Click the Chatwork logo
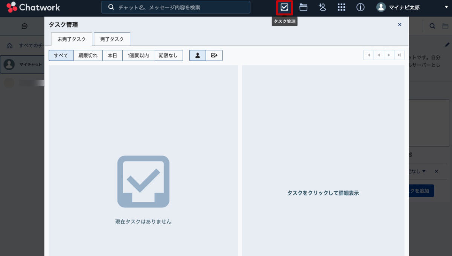 coord(33,7)
